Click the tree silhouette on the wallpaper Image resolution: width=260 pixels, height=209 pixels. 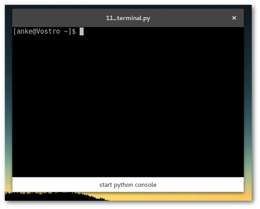tap(52, 197)
